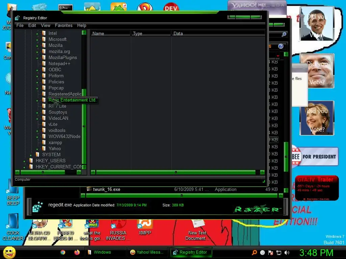Click the Data column header
The height and width of the screenshot is (259, 346).
(218, 33)
